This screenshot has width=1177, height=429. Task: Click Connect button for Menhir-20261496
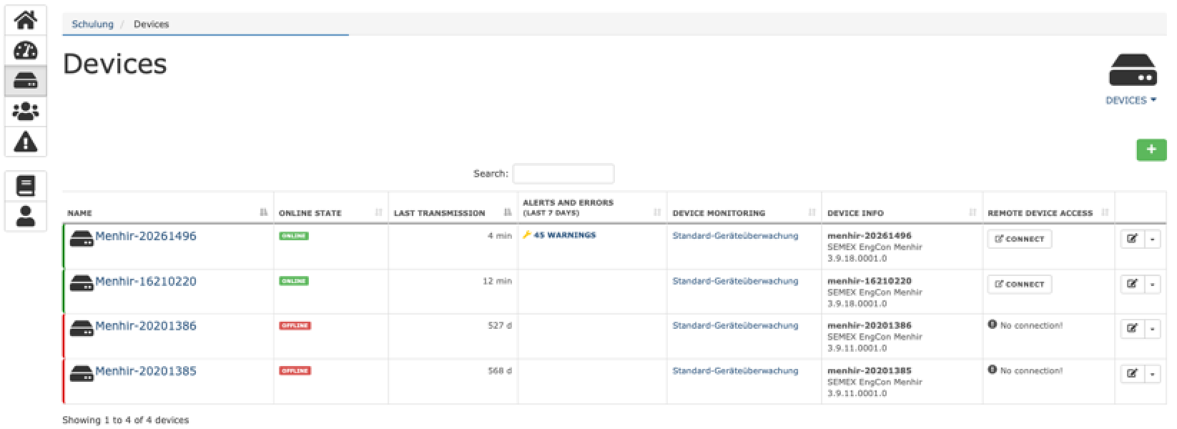(1019, 240)
